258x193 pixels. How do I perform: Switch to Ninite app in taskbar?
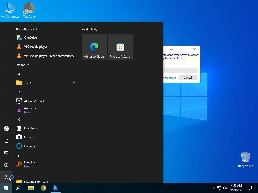point(56,188)
